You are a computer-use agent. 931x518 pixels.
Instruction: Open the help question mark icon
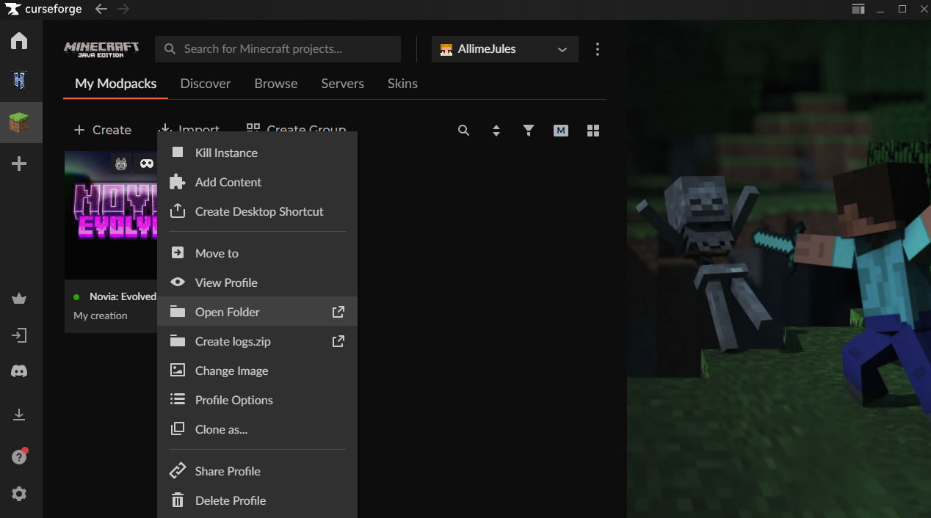point(19,457)
